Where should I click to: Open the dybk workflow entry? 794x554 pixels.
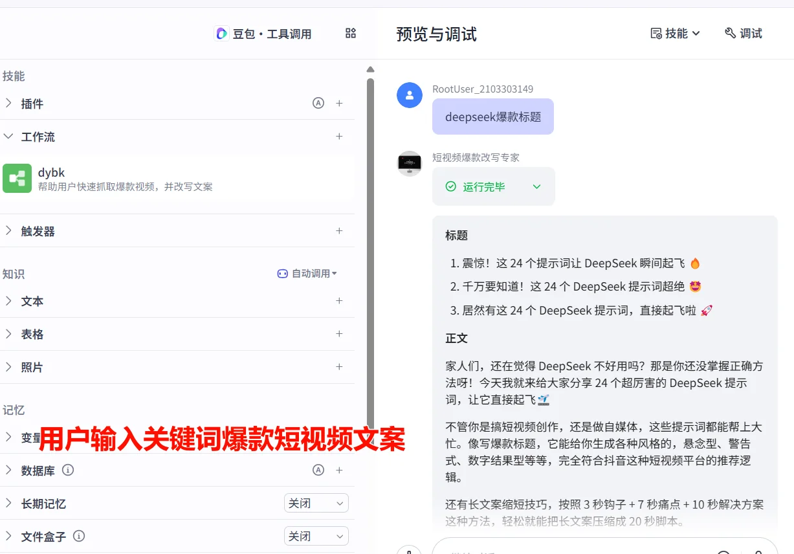177,179
